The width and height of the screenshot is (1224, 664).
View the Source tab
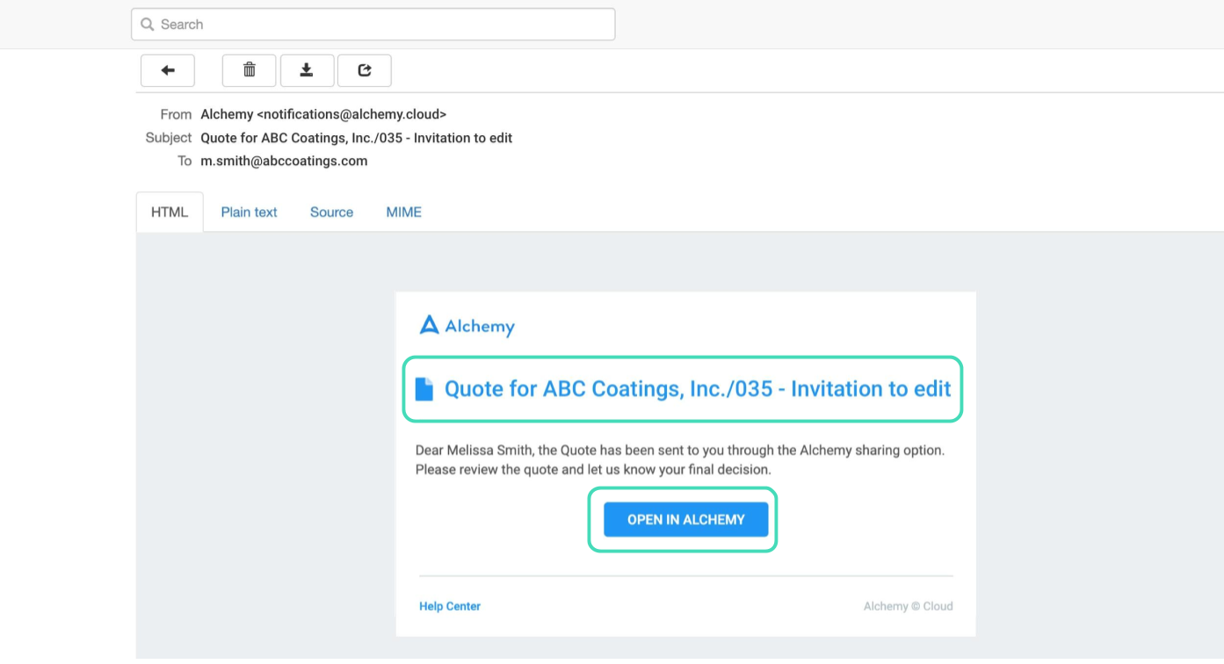point(331,212)
